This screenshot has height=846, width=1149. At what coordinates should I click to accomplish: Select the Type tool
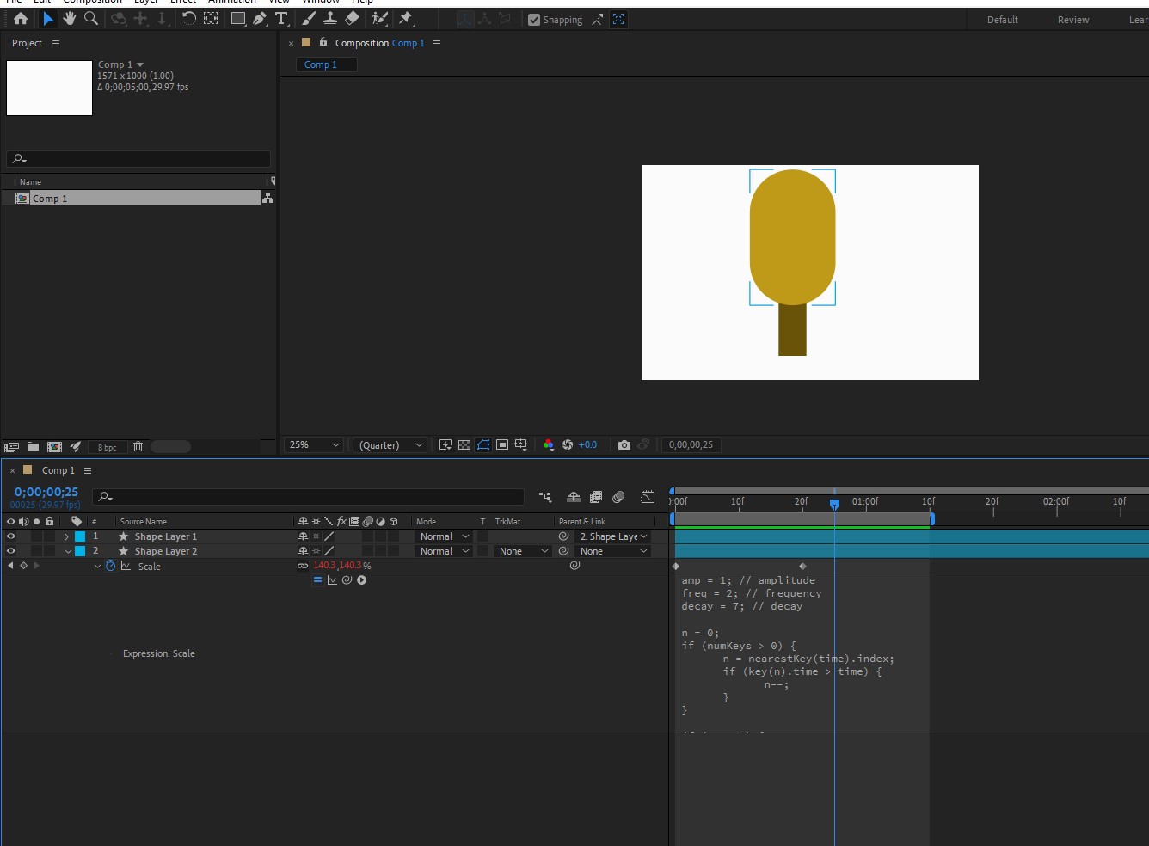click(281, 18)
